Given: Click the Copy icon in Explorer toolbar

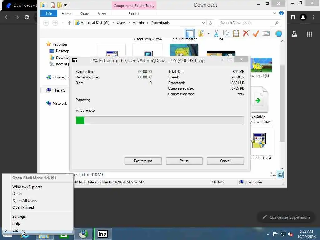Looking at the screenshot, I should (226, 33).
